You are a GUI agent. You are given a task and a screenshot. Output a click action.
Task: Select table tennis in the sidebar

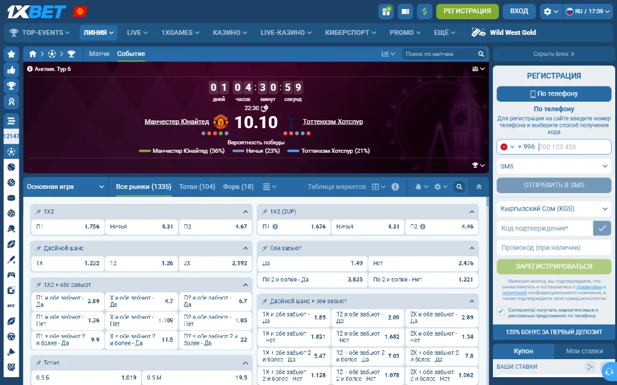11,228
